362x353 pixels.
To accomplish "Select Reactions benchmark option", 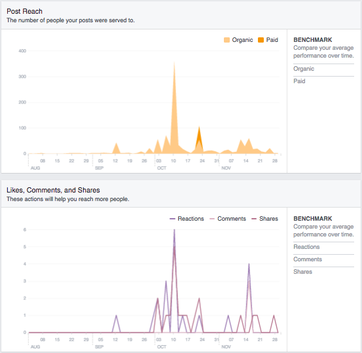I will [x=306, y=247].
